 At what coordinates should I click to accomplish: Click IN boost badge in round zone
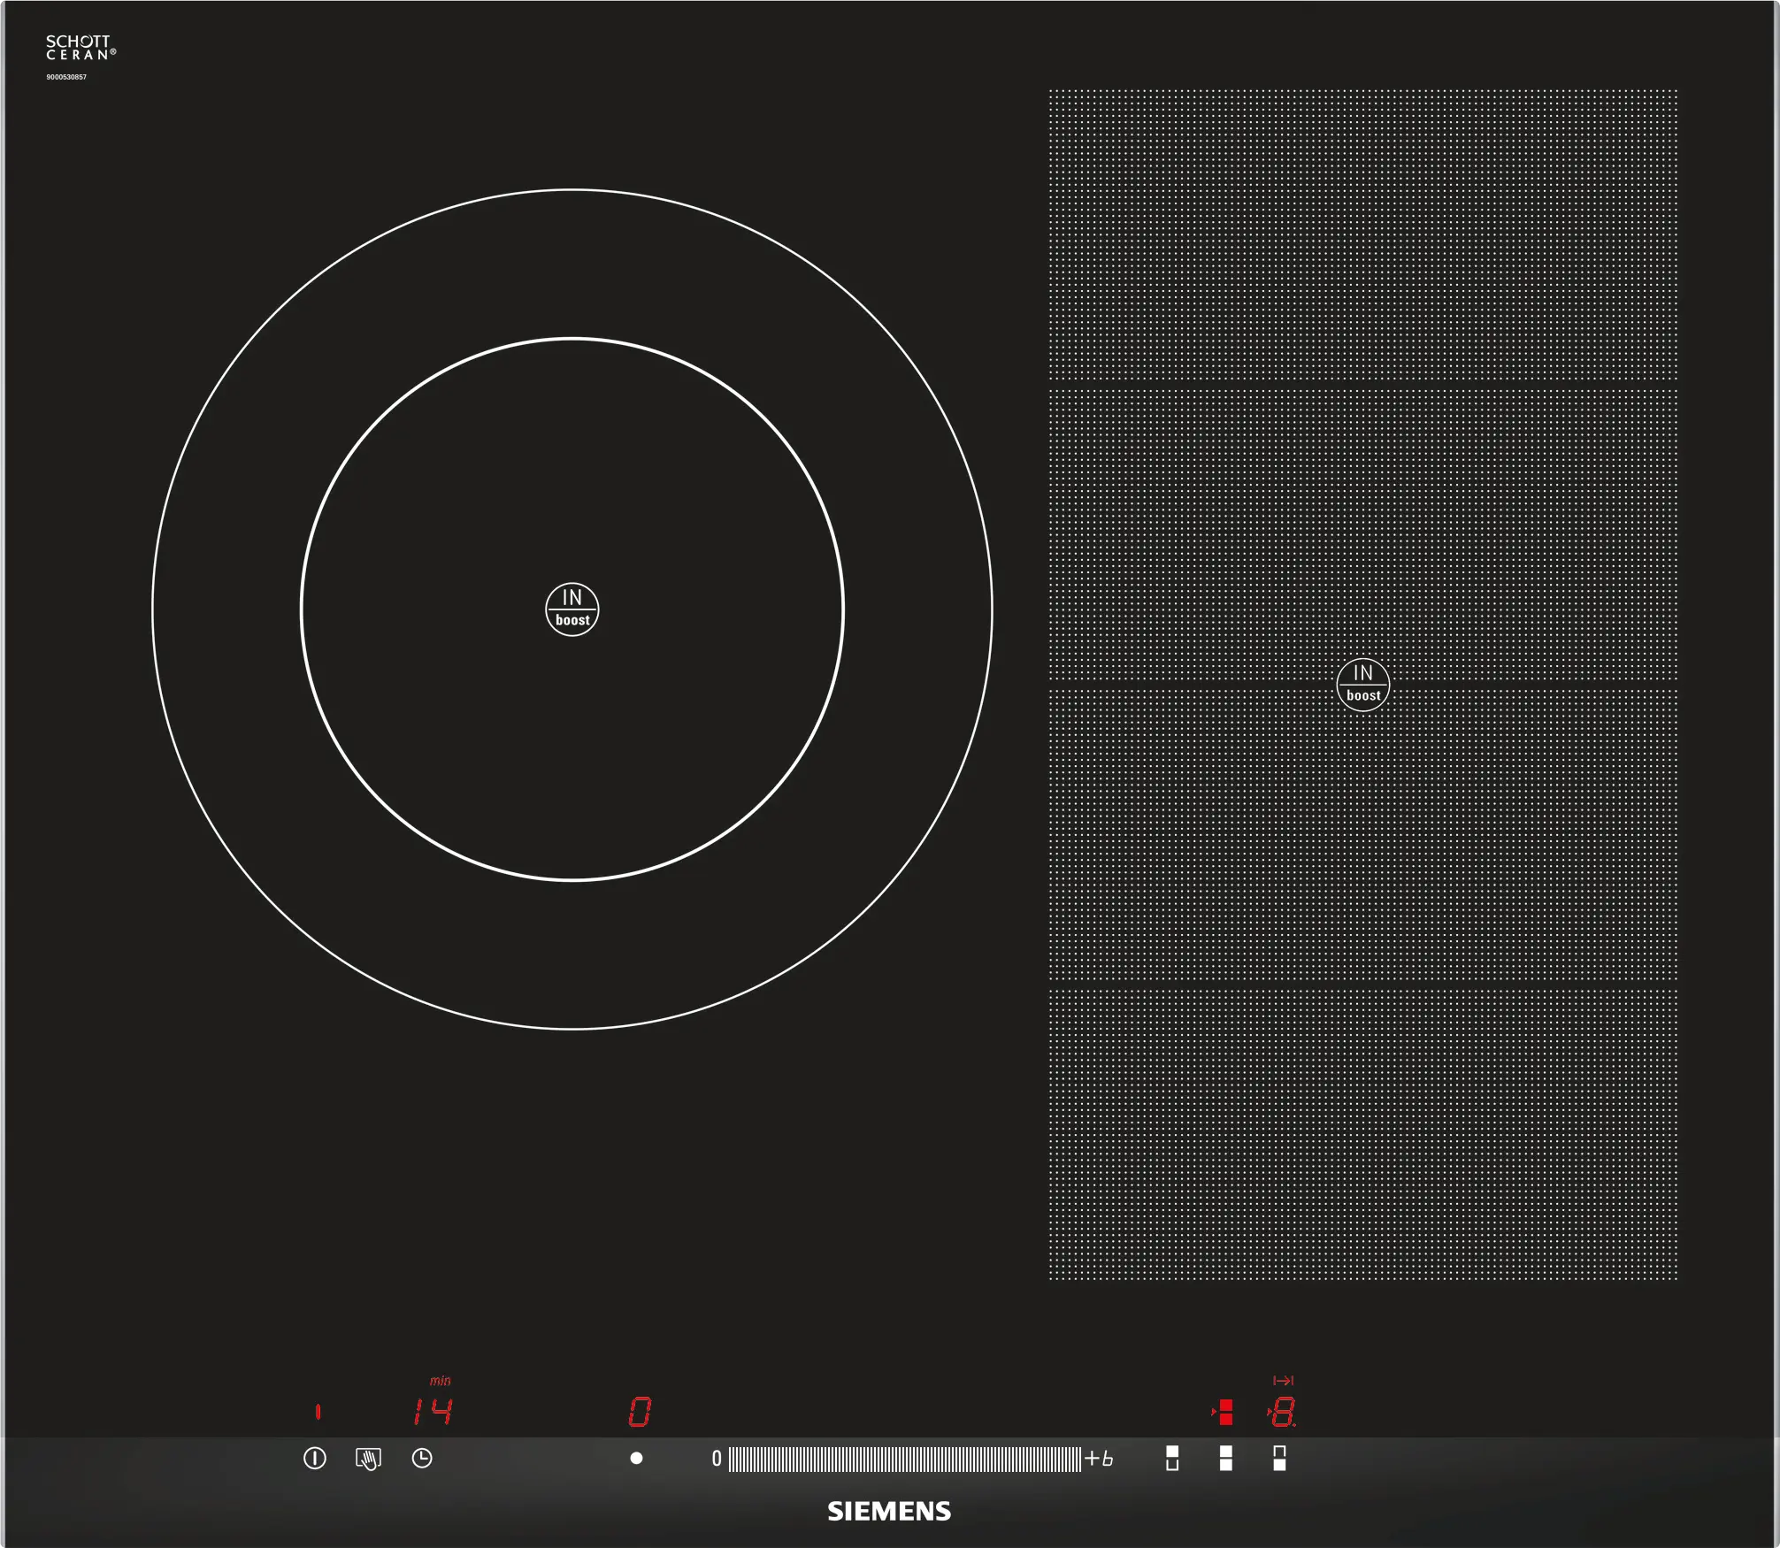click(572, 609)
